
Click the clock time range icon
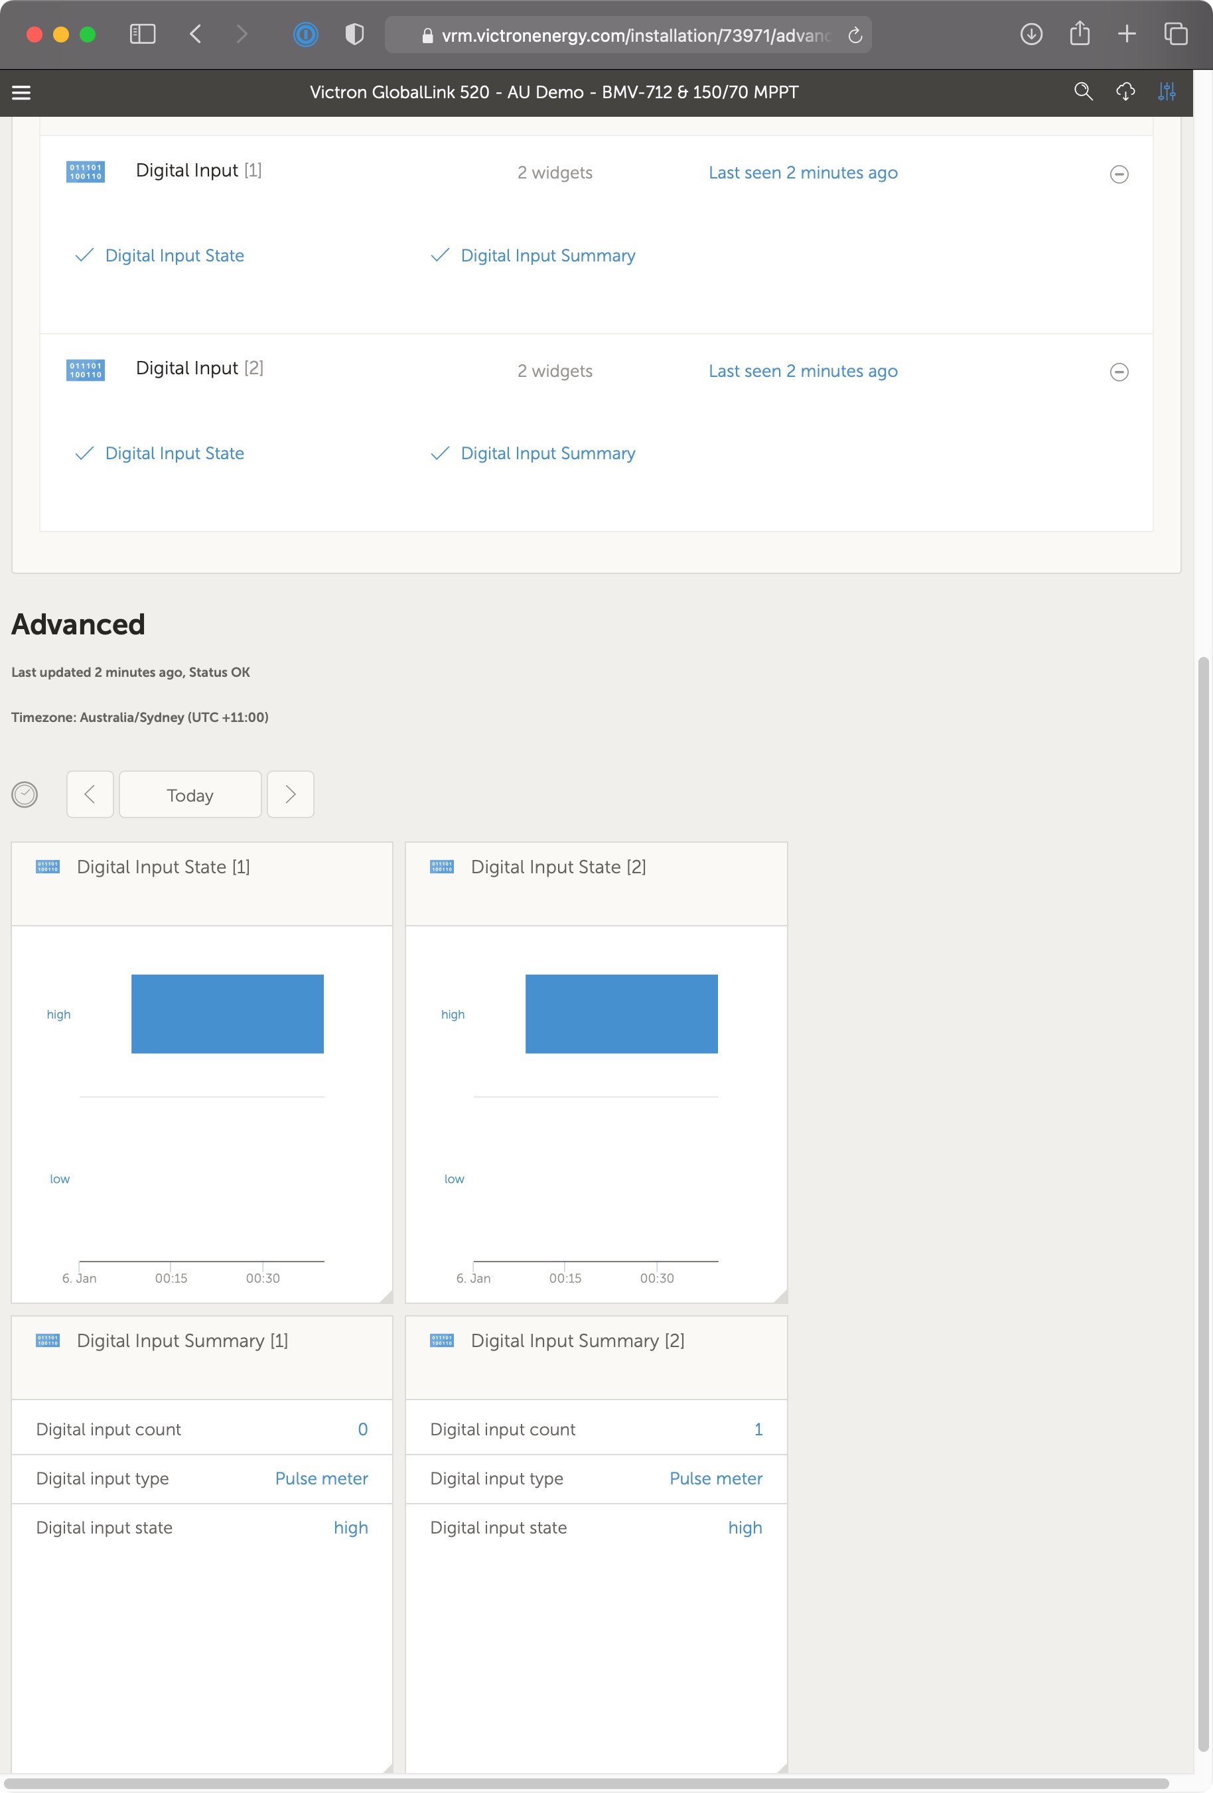[x=25, y=794]
